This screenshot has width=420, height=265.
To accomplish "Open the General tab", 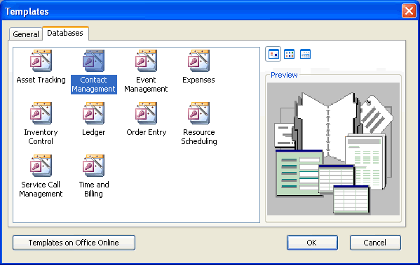I will (x=26, y=34).
